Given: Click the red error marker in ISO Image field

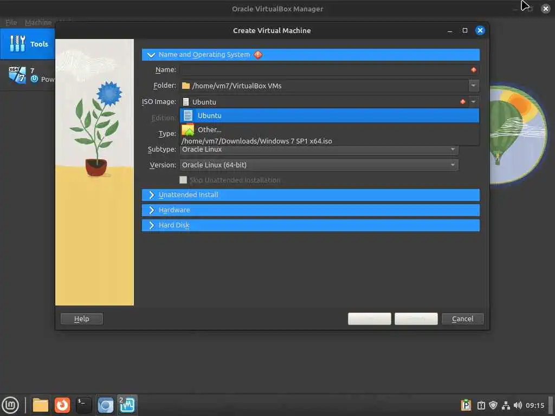Looking at the screenshot, I should 462,102.
